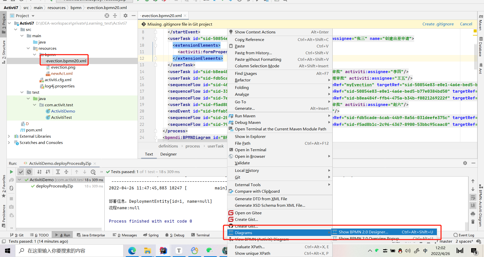Viewport: 484px width, 257px height.
Task: Open 6: TODO tool window button
Action: pyautogui.click(x=39, y=235)
